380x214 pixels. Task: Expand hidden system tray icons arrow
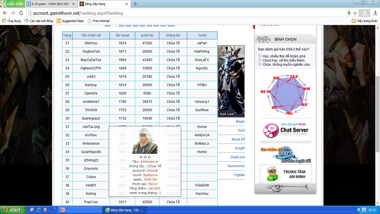tap(359, 210)
